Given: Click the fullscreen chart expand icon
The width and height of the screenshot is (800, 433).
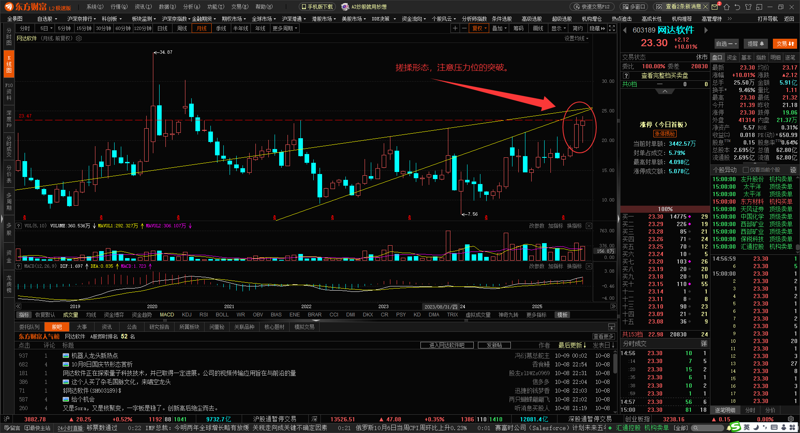Looking at the screenshot, I should point(612,28).
